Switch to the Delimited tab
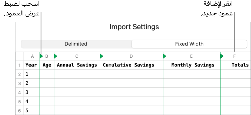 pyautogui.click(x=76, y=44)
